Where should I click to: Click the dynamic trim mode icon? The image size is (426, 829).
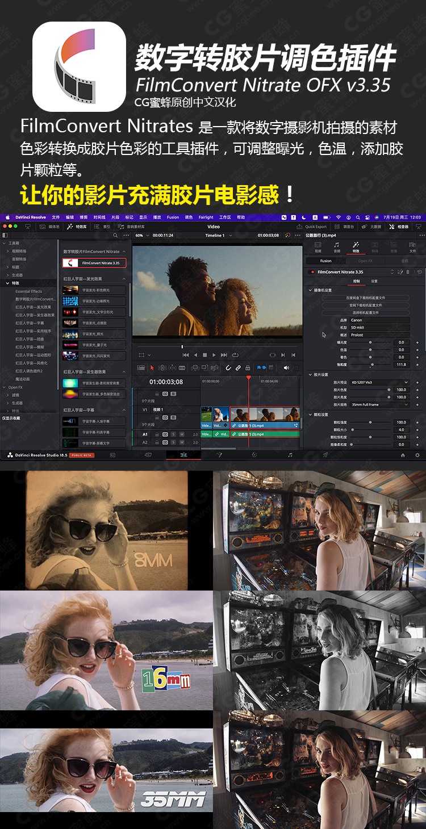click(x=172, y=368)
